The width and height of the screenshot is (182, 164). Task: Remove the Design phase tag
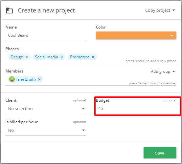pyautogui.click(x=27, y=57)
